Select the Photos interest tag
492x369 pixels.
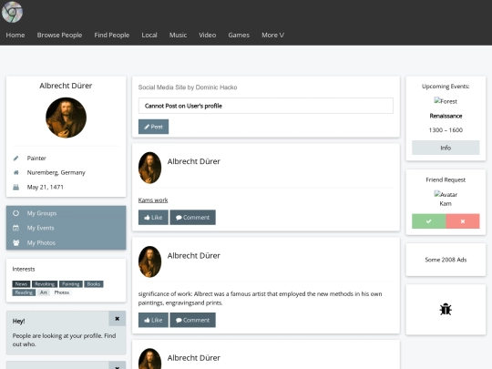click(x=62, y=292)
